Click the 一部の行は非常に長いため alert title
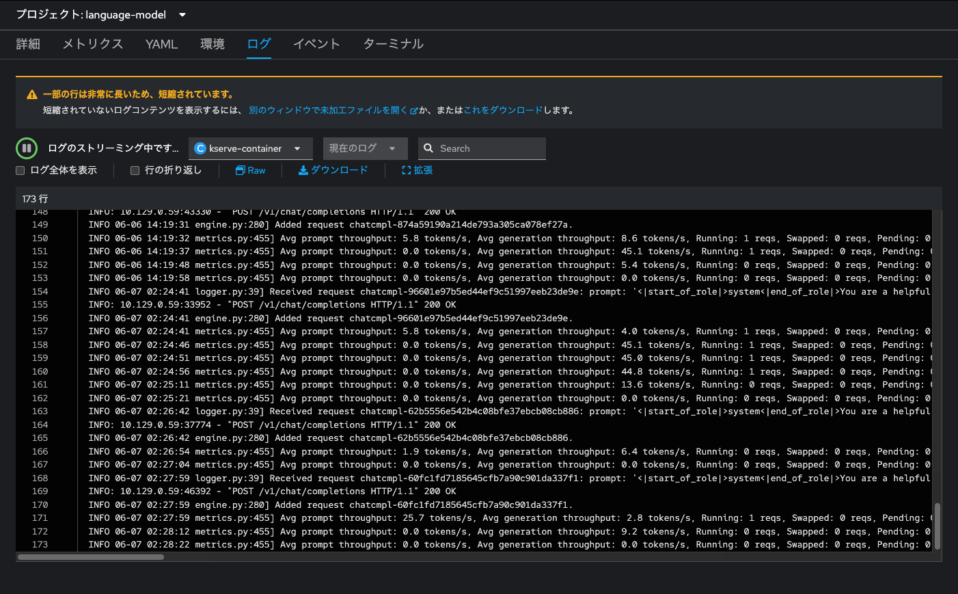 (139, 94)
